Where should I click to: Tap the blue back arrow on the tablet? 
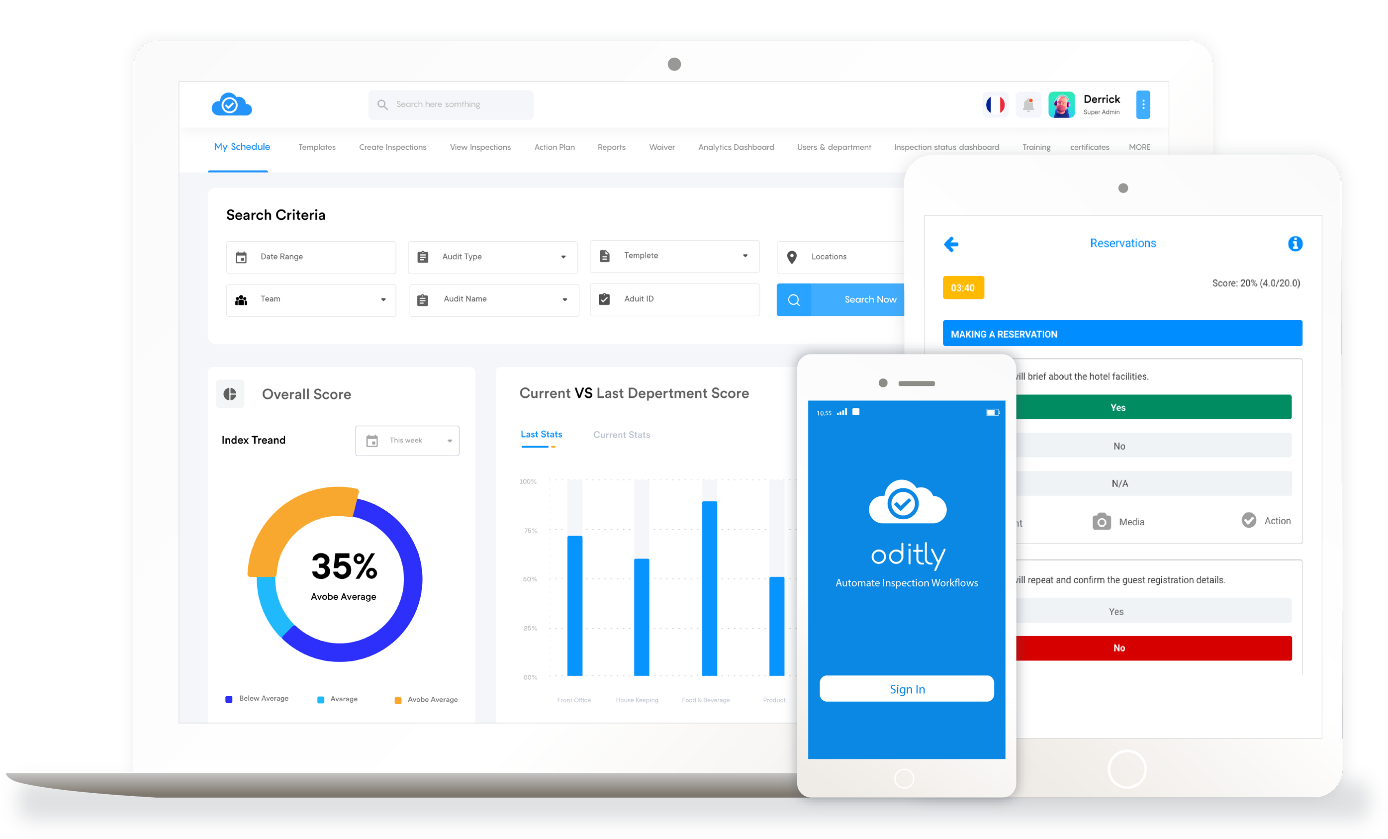[951, 244]
